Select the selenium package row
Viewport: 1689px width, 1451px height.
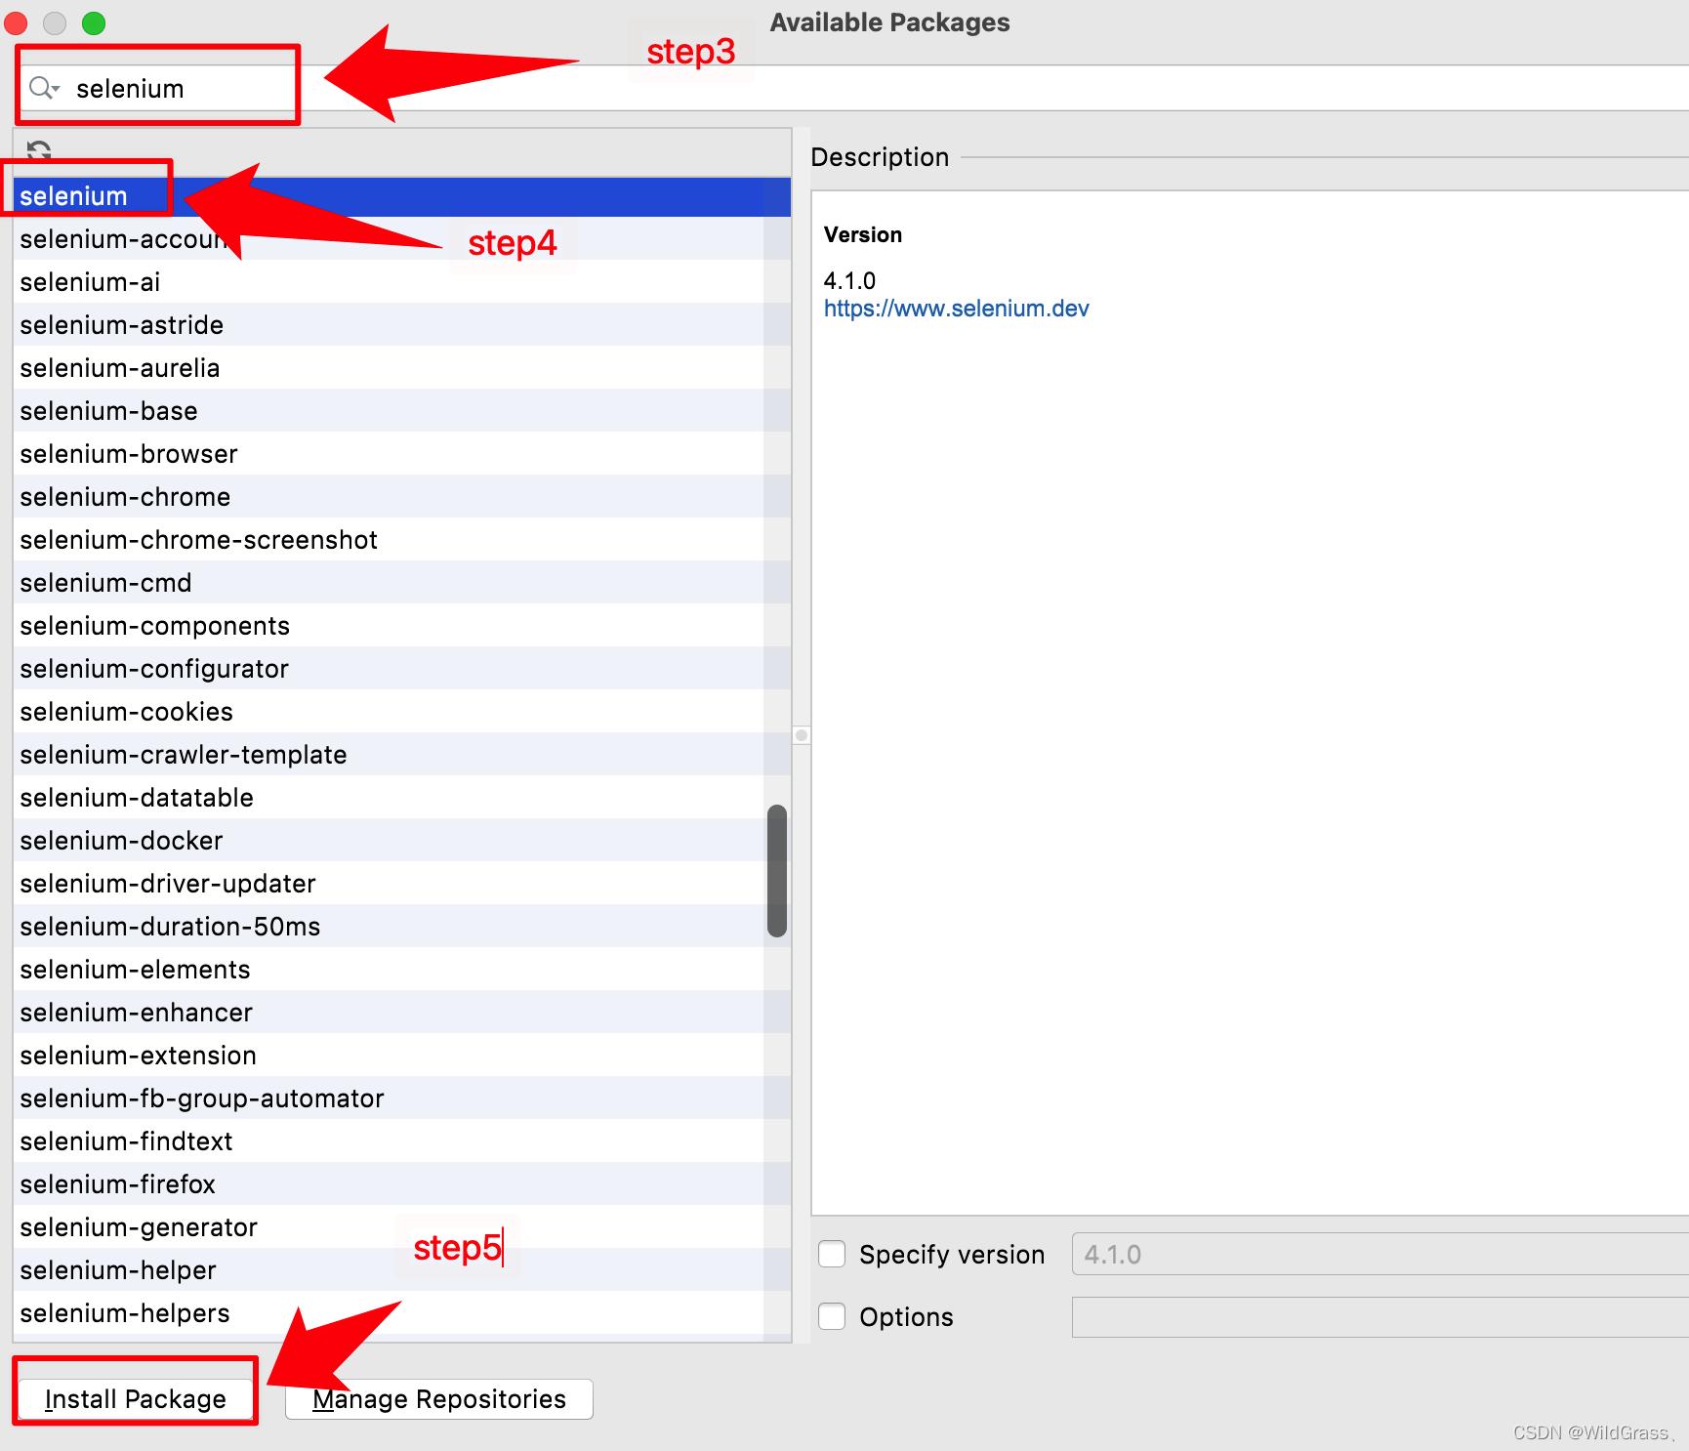(402, 196)
